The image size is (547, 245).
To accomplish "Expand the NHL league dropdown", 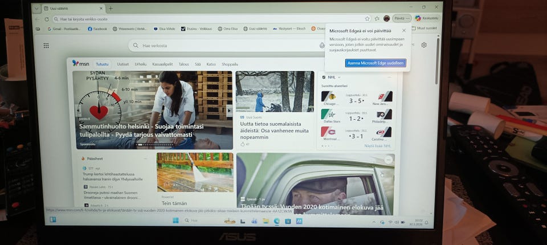I will pos(339,77).
